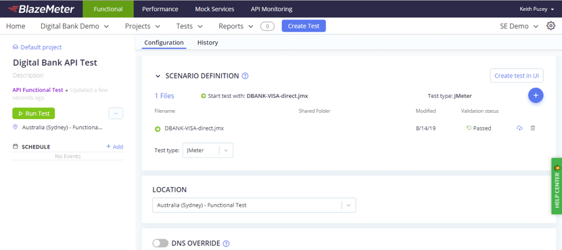This screenshot has width=562, height=250.
Task: Click the 8/14/19 modified date
Action: [x=425, y=128]
